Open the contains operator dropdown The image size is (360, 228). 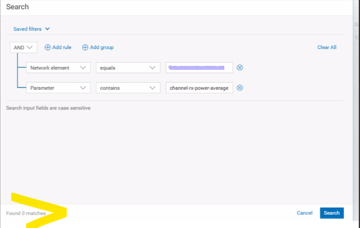tap(128, 88)
